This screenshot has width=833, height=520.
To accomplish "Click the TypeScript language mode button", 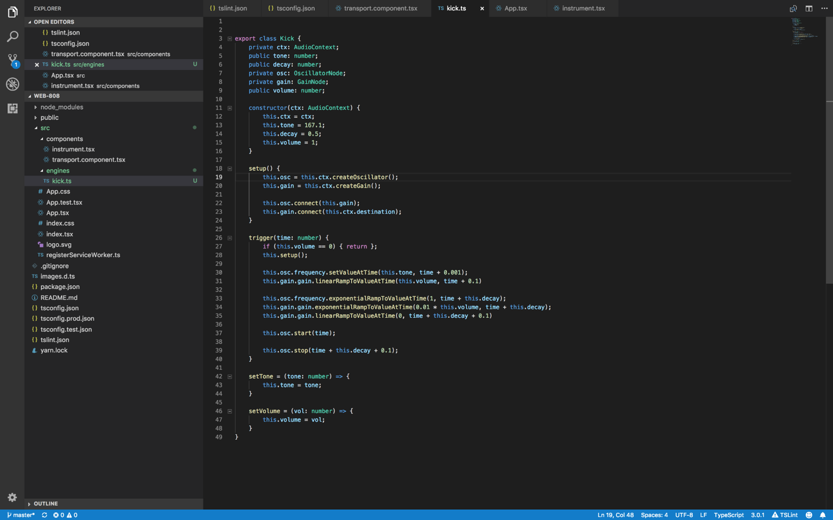I will (x=728, y=515).
